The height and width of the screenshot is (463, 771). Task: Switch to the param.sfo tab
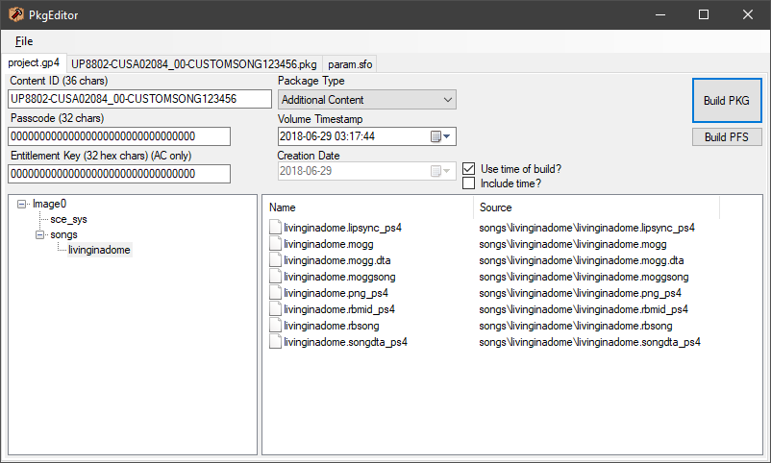[350, 64]
